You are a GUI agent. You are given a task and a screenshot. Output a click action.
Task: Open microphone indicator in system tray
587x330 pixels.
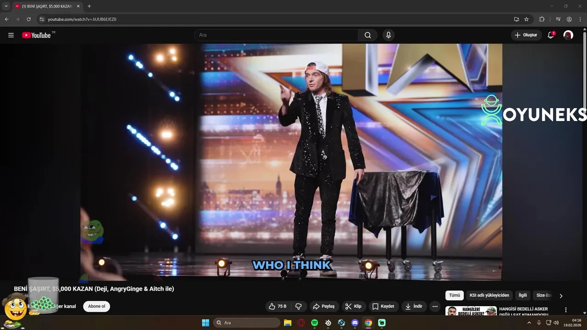click(539, 323)
